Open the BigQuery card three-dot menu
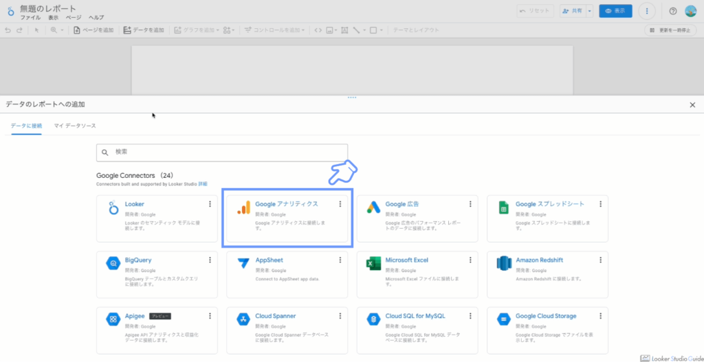The image size is (704, 362). click(x=210, y=260)
